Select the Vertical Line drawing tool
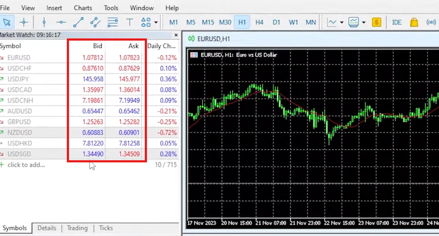 tap(44, 22)
